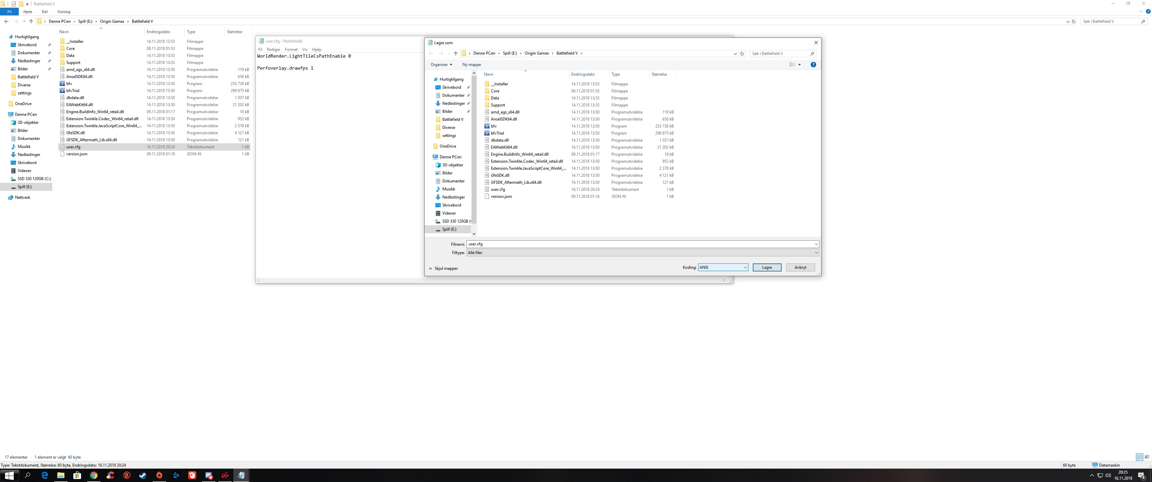Open the Windows Start menu
Viewport: 1152px width, 482px height.
9,475
